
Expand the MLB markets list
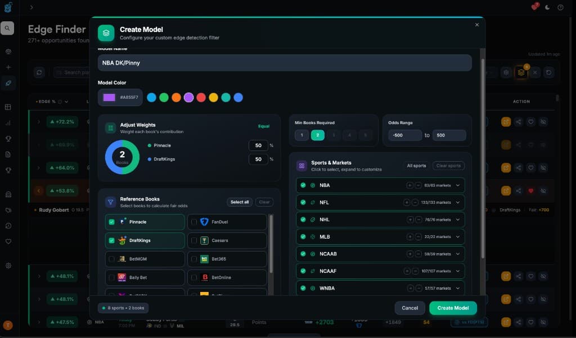(458, 237)
